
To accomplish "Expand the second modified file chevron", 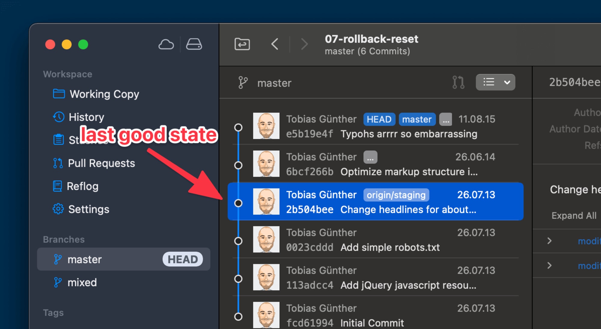I will click(x=549, y=265).
